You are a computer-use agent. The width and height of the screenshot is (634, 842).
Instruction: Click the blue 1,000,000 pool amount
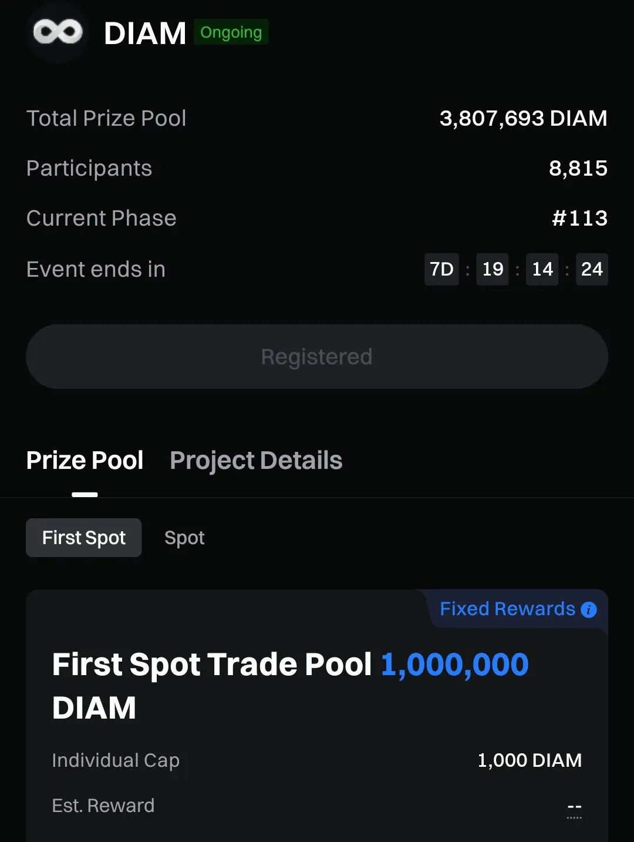coord(454,665)
